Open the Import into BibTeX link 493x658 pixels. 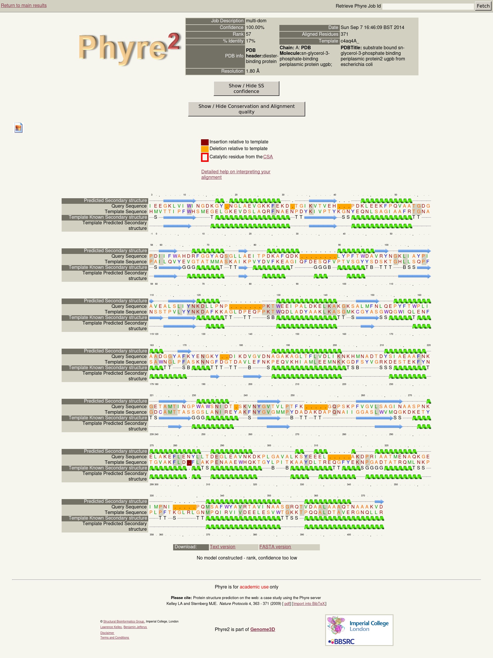tap(309, 603)
